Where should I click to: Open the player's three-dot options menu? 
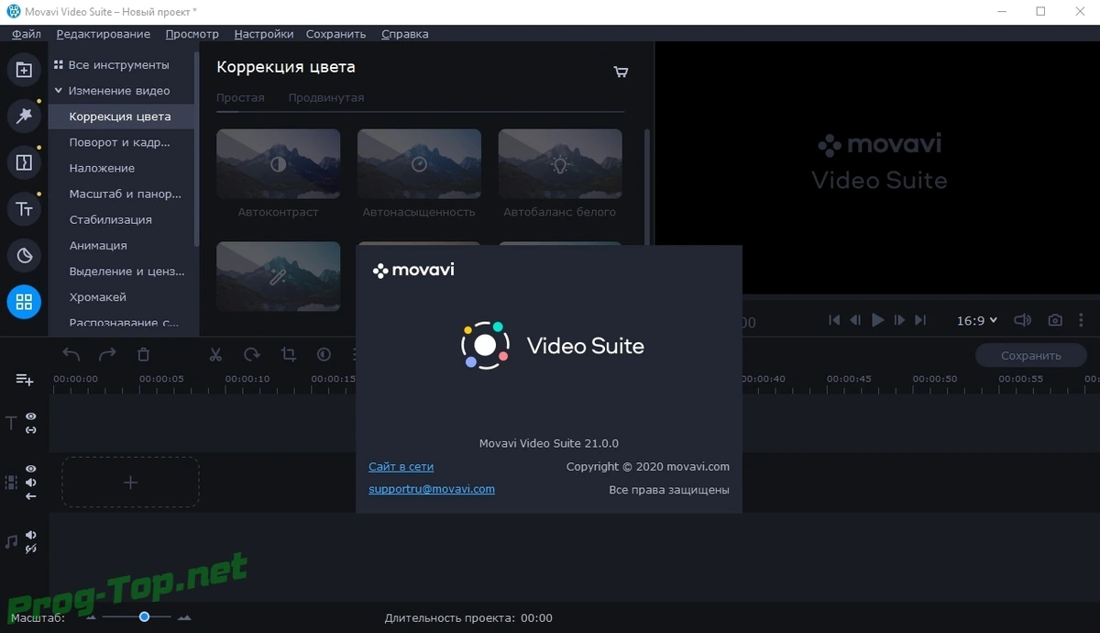click(x=1083, y=320)
